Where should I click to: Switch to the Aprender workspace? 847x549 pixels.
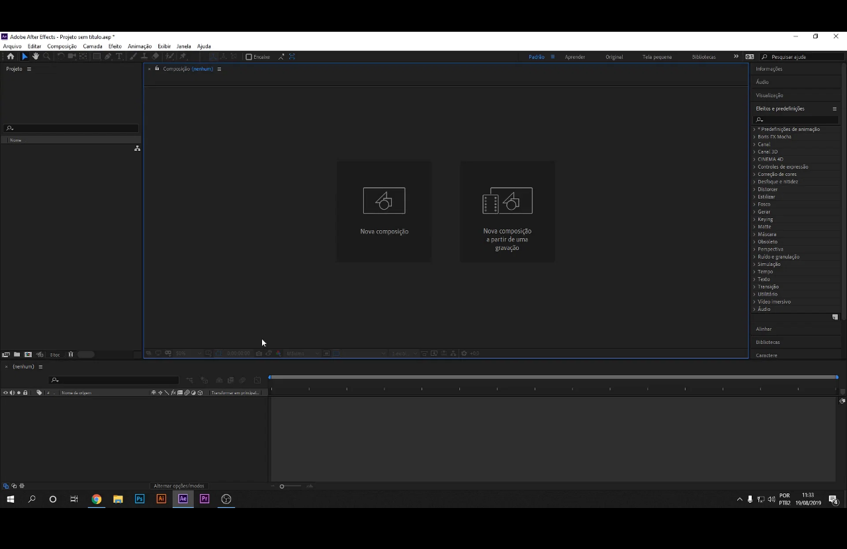click(x=575, y=57)
